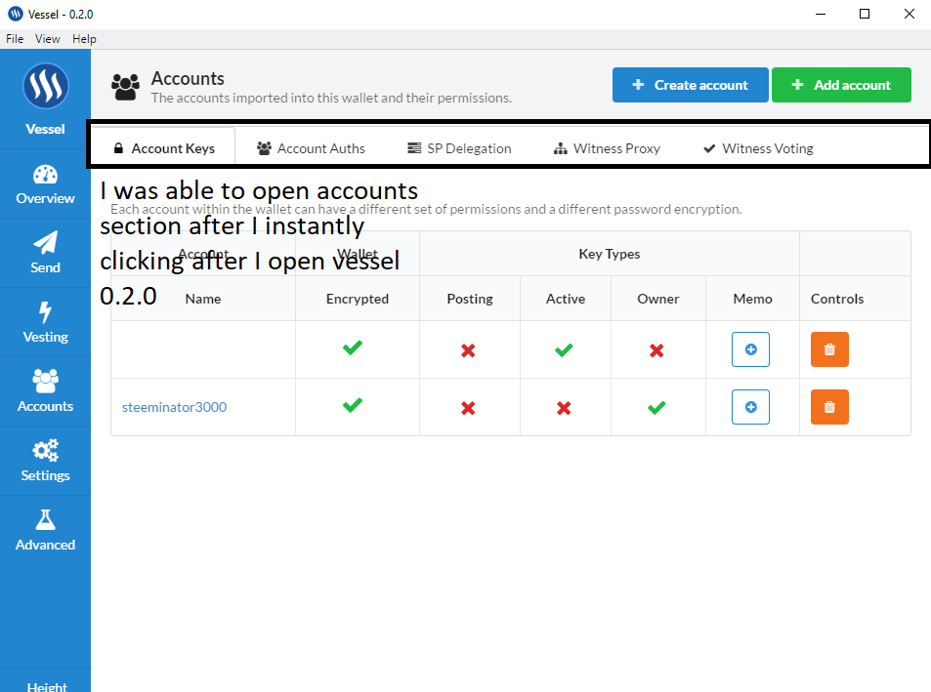
Task: Open the Vesting section
Action: tap(45, 323)
